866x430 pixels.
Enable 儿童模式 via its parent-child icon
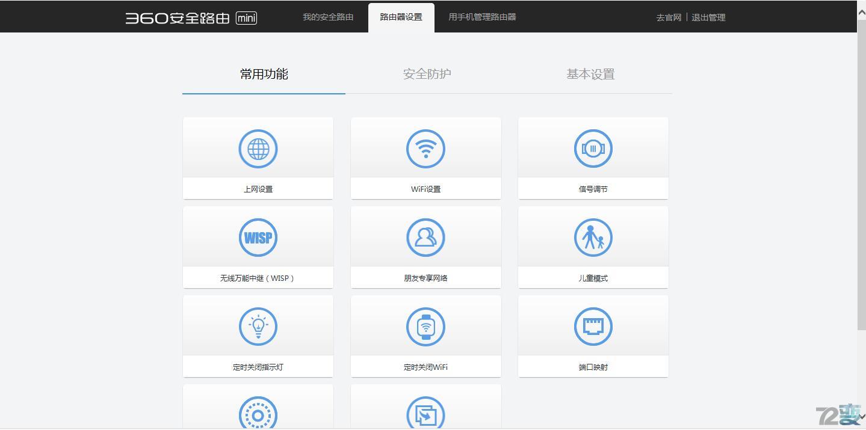(x=593, y=237)
